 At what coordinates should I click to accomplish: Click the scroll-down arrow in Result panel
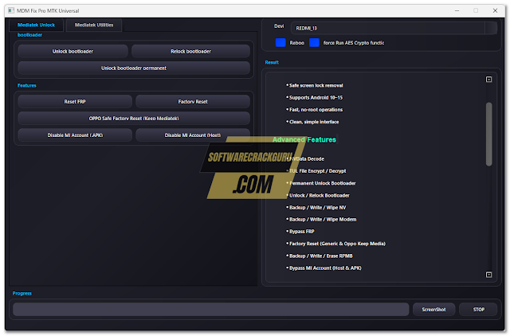point(488,275)
